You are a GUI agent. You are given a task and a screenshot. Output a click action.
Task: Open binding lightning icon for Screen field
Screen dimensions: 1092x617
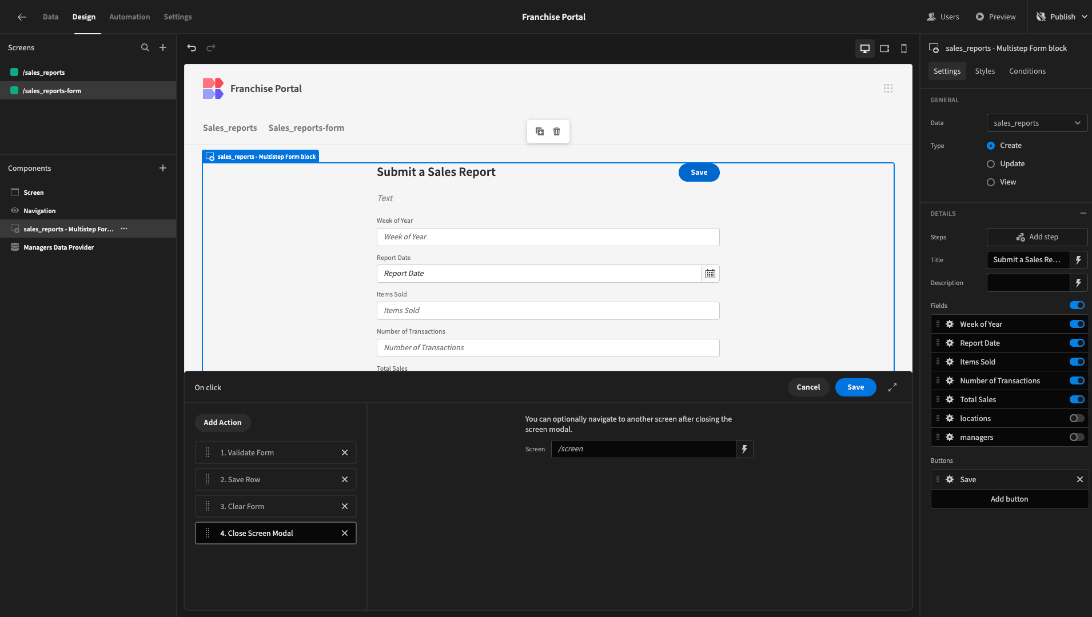[x=745, y=449]
